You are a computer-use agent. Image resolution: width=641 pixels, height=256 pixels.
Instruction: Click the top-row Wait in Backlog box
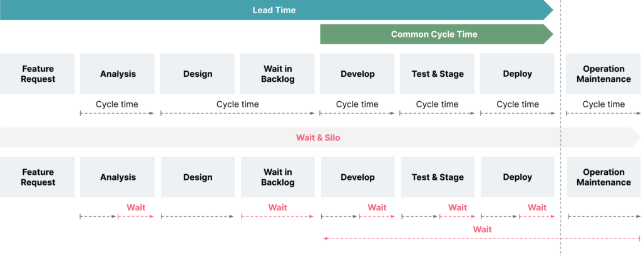(277, 74)
